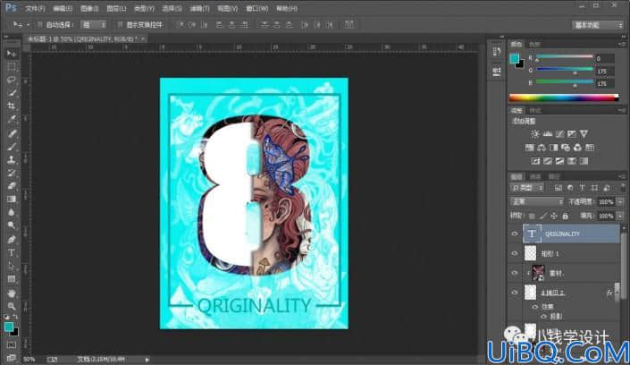630x365 pixels.
Task: Select the Clone Stamp tool
Action: coord(12,160)
